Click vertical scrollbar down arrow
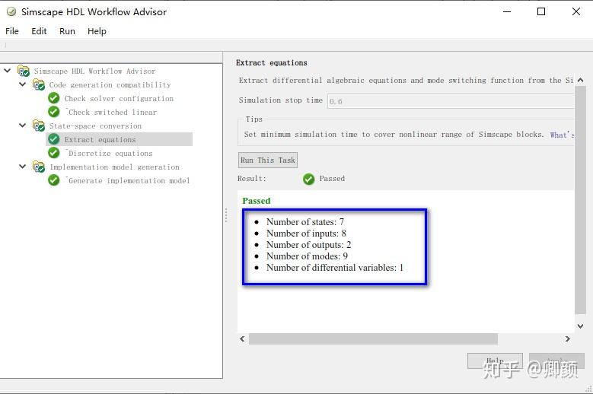 (x=581, y=326)
